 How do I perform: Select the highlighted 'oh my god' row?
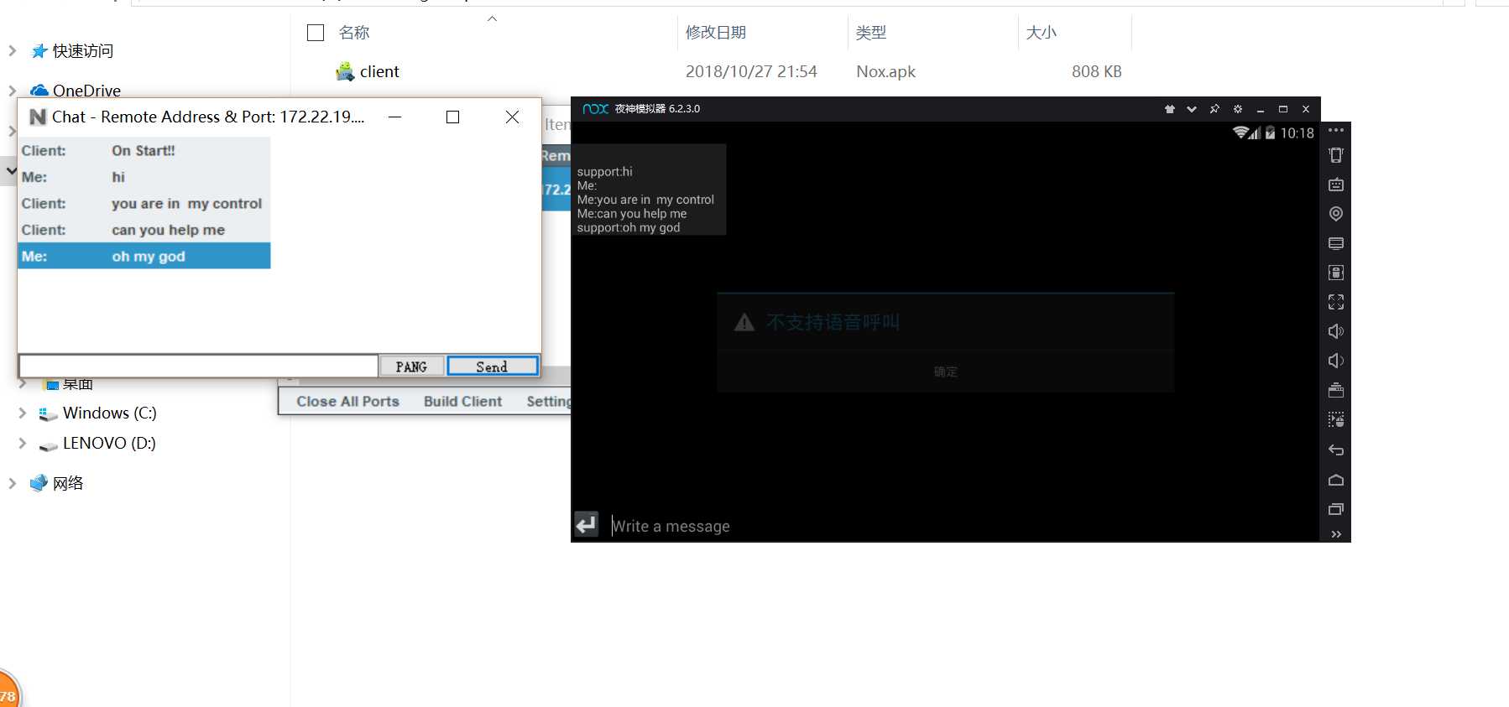pyautogui.click(x=144, y=256)
